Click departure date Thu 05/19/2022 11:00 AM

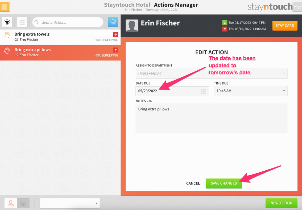pos(247,29)
